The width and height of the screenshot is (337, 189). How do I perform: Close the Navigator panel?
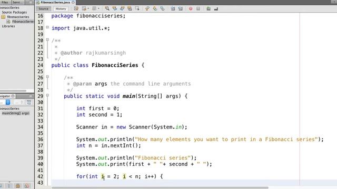[13, 96]
